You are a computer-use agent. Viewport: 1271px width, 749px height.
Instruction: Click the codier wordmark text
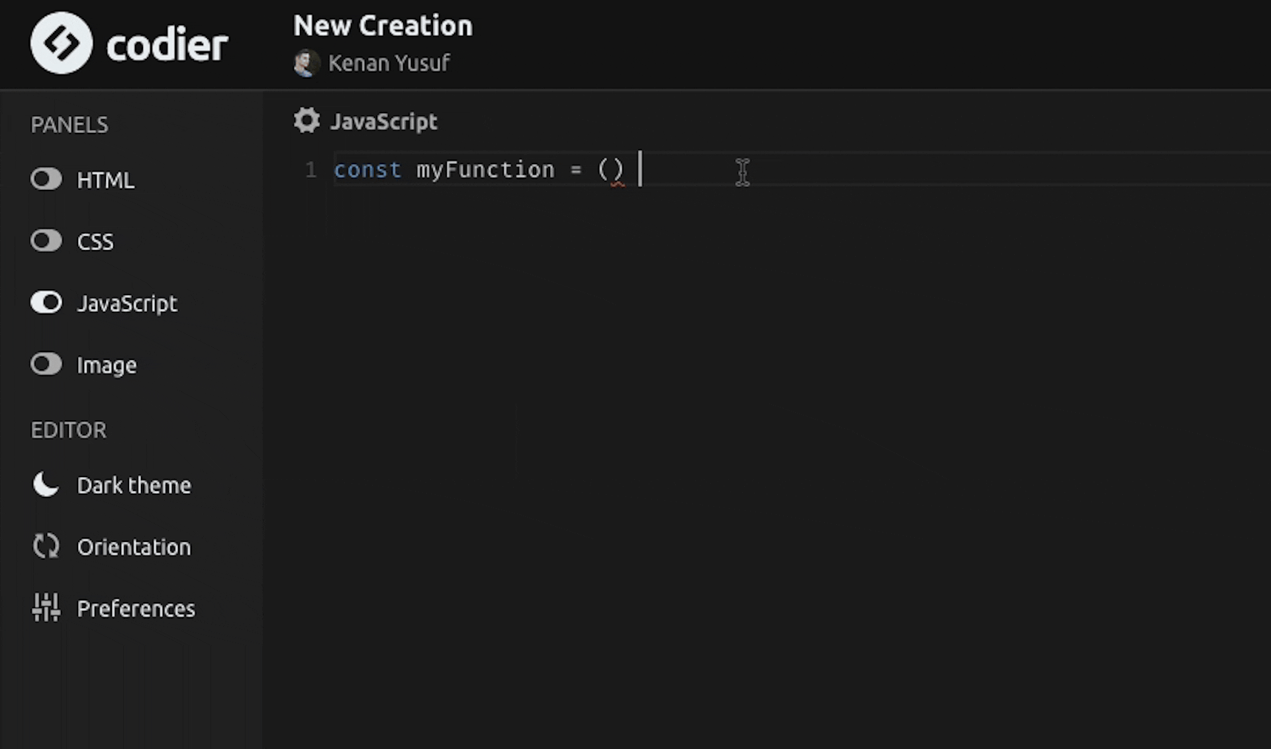coord(167,45)
